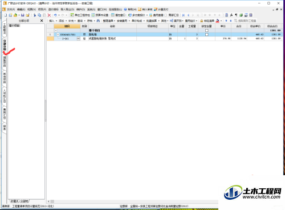Switch to the 工程概况 vertical tab

coord(5,29)
